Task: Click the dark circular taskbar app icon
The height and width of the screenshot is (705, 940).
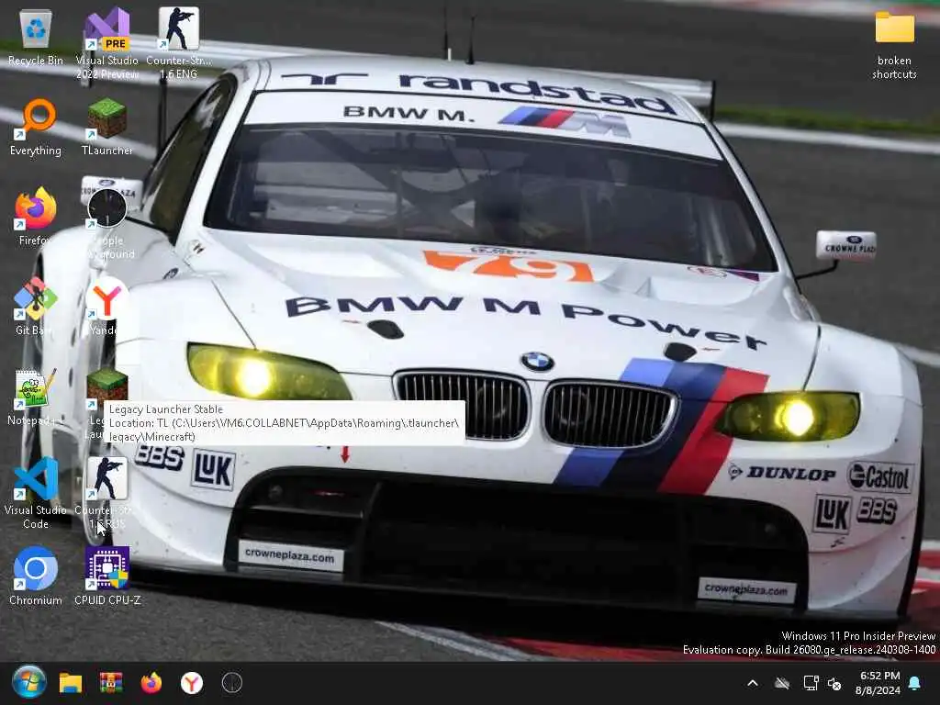Action: click(x=232, y=683)
